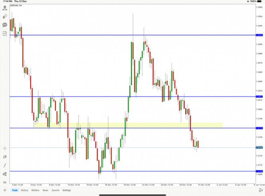Select the 1.2821 horizontal line price label
Viewport: 265px width, 196px height.
[259, 97]
